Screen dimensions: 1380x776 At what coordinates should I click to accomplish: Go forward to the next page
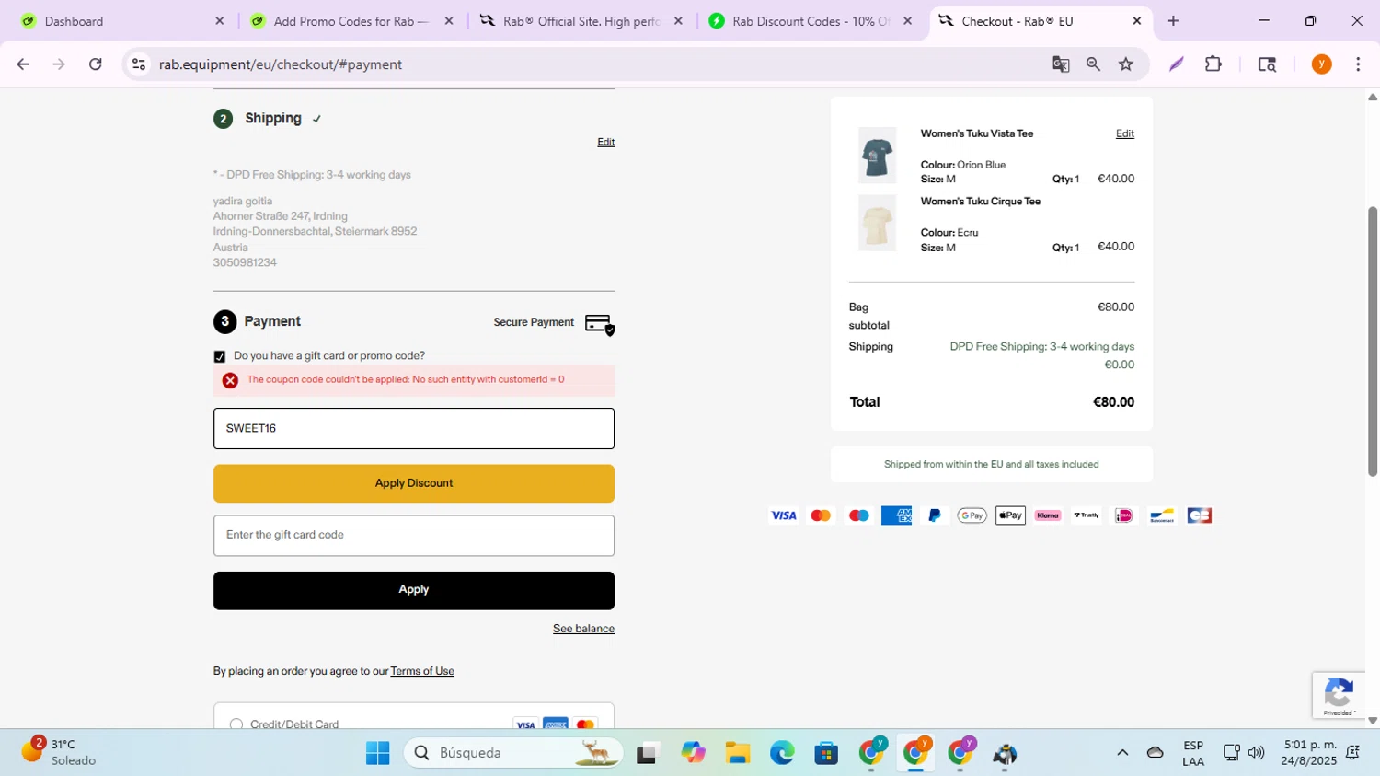59,64
